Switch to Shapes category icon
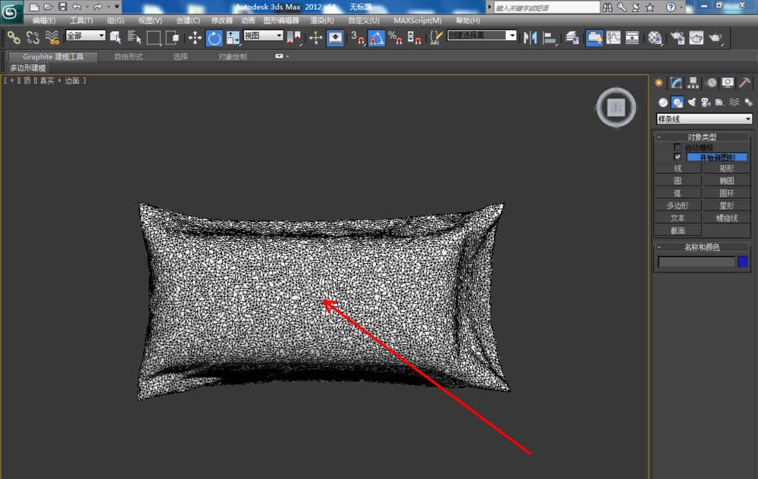This screenshot has height=479, width=758. click(677, 102)
